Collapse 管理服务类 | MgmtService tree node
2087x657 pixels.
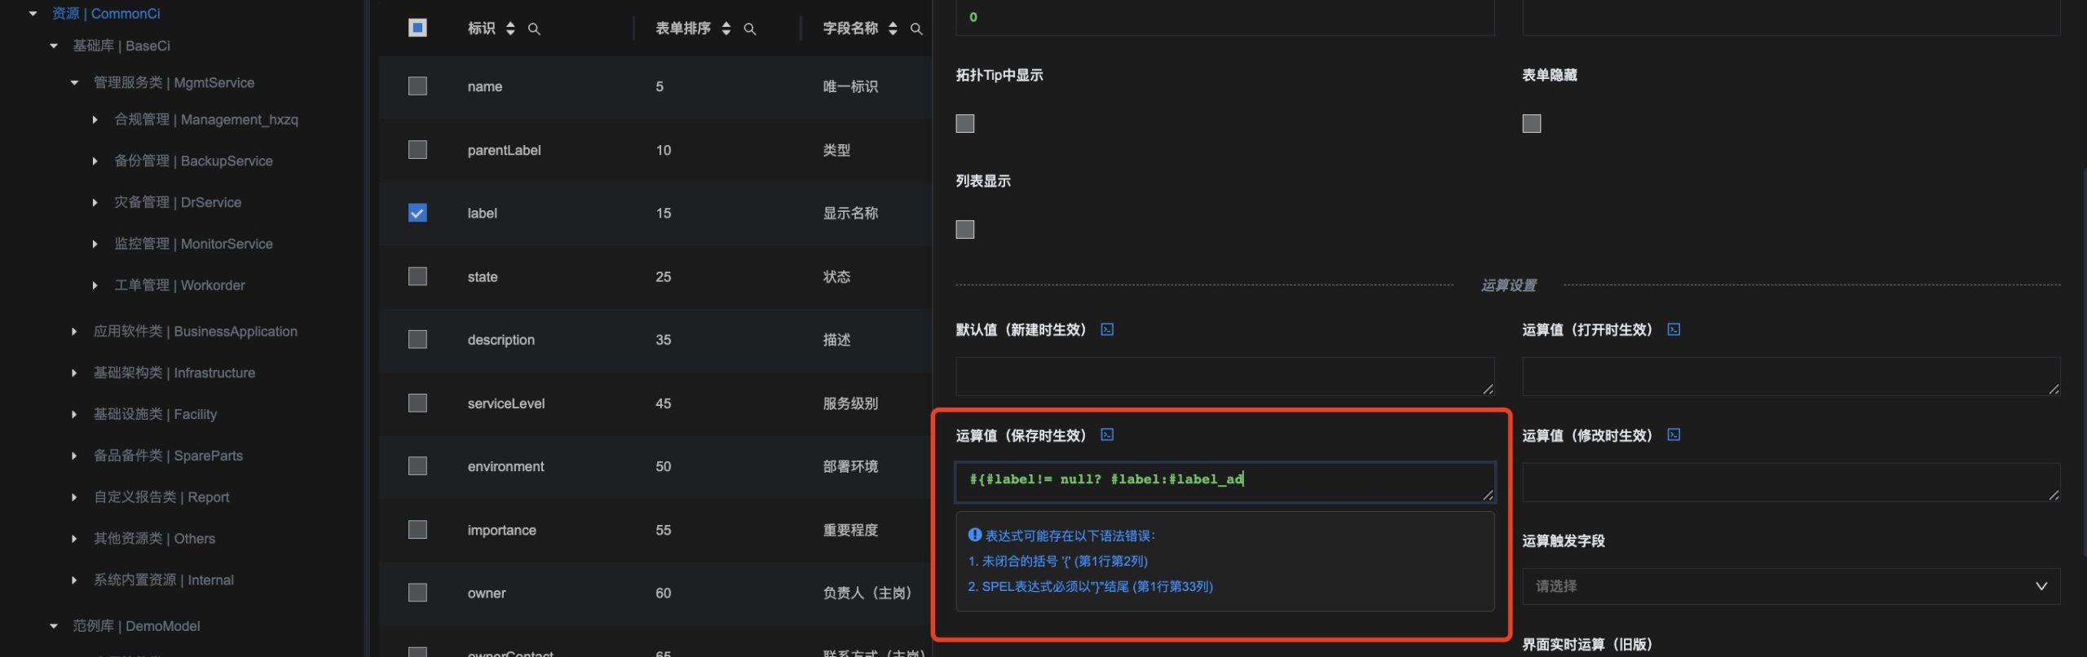pyautogui.click(x=74, y=83)
